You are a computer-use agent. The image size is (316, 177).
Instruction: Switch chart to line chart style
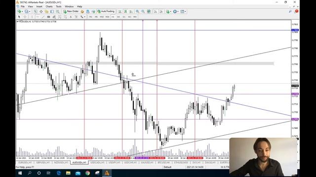click(131, 11)
